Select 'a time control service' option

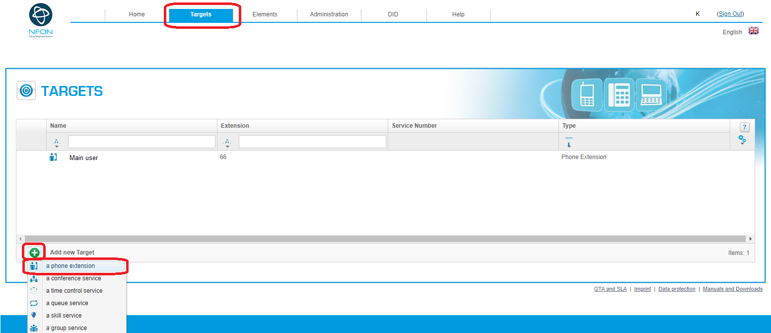coord(74,291)
